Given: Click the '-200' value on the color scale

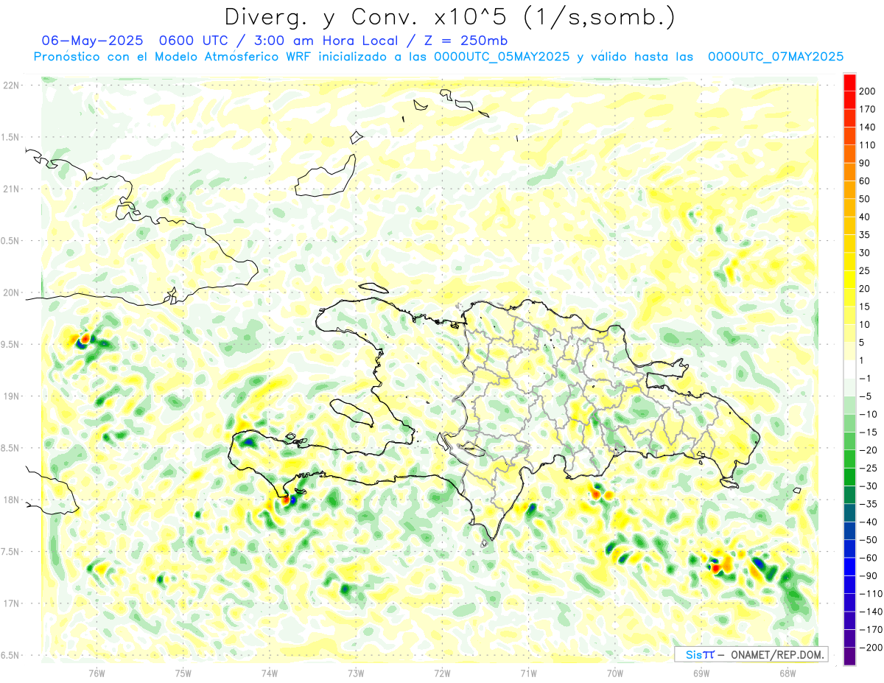Looking at the screenshot, I should pyautogui.click(x=871, y=648).
